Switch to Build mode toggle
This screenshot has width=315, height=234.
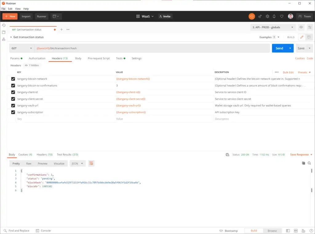pyautogui.click(x=253, y=231)
